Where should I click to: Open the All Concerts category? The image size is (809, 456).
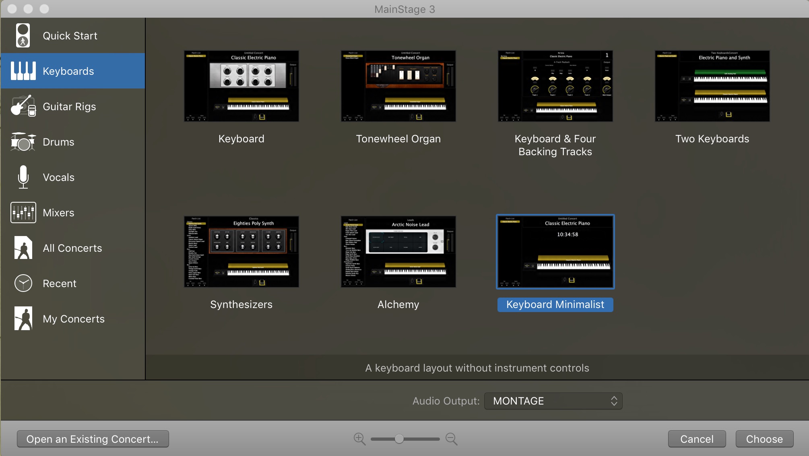click(72, 248)
